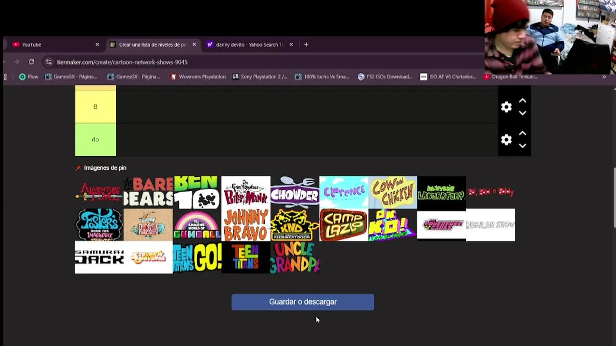616x346 pixels.
Task: Open a new browser tab
Action: coord(306,44)
